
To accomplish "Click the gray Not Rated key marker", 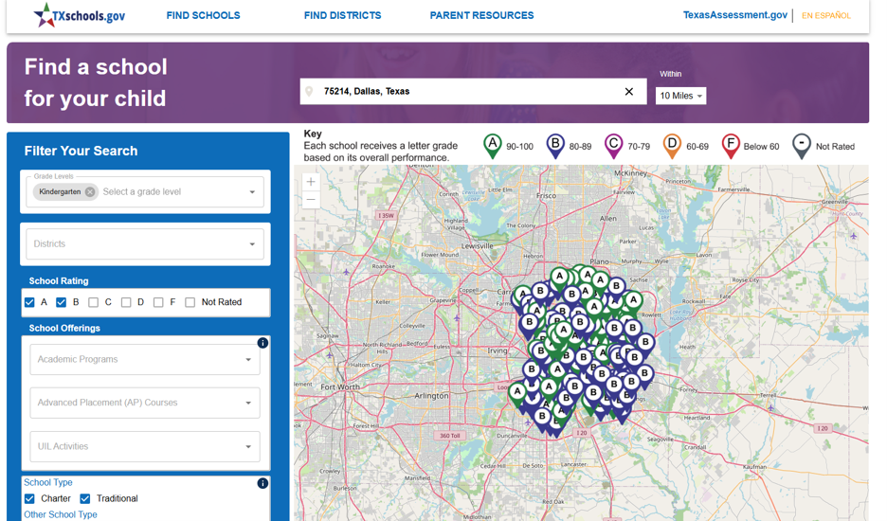I will click(x=802, y=145).
